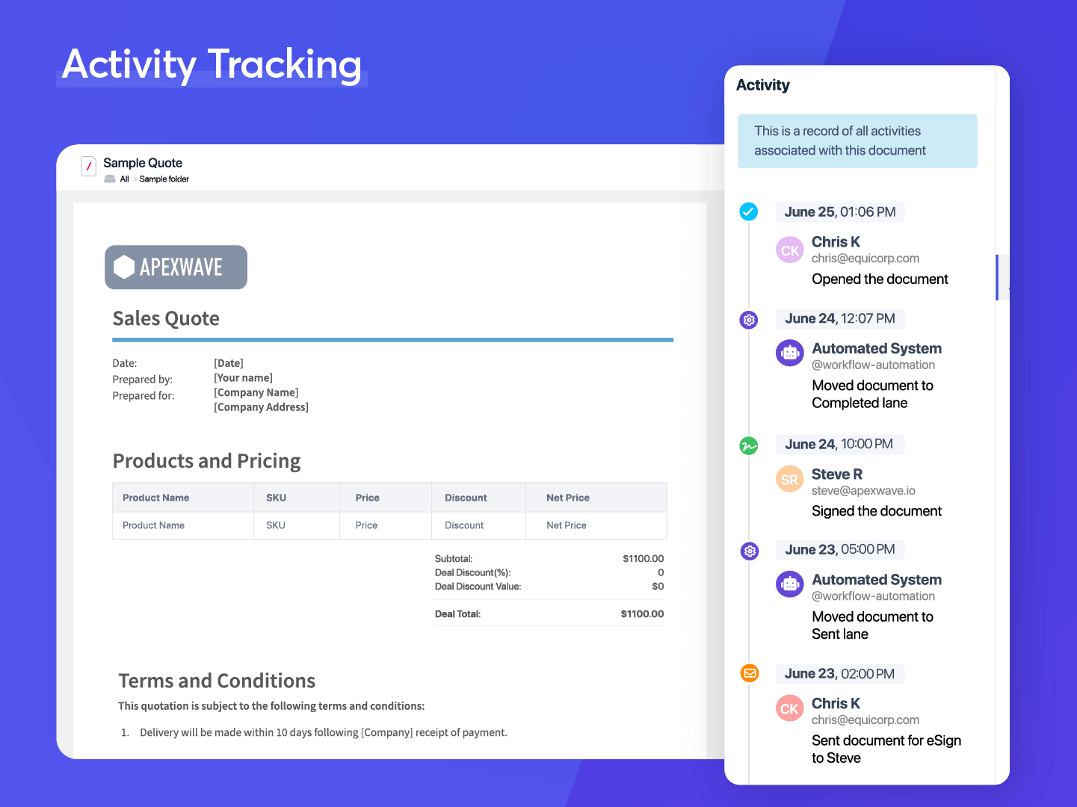Click the Deal Total value $1100.00

(642, 614)
